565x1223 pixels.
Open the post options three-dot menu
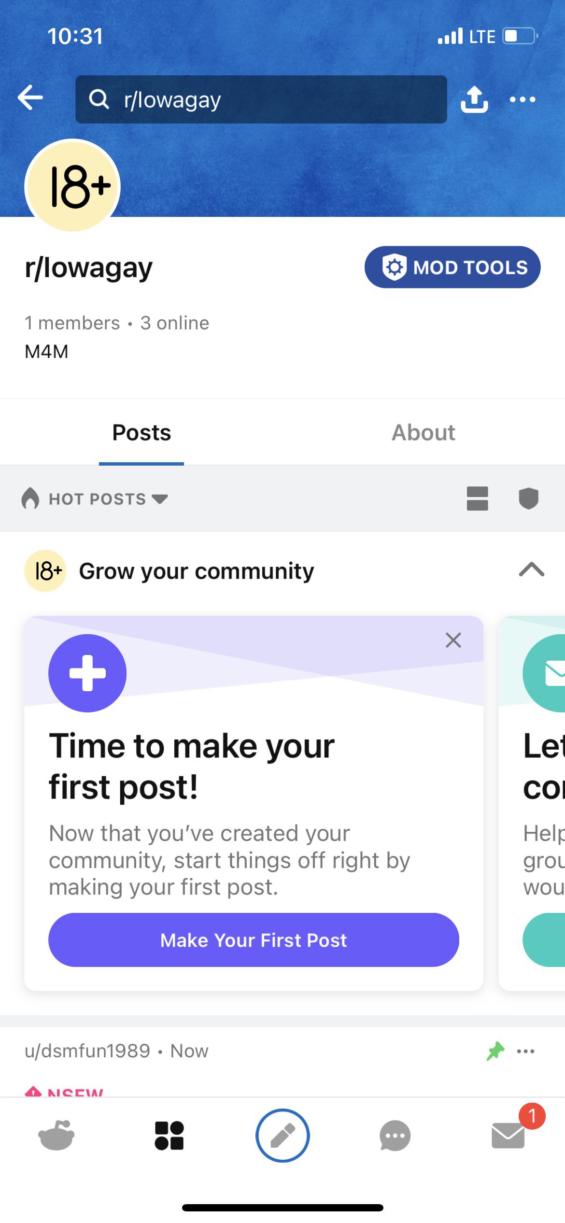tap(525, 1051)
